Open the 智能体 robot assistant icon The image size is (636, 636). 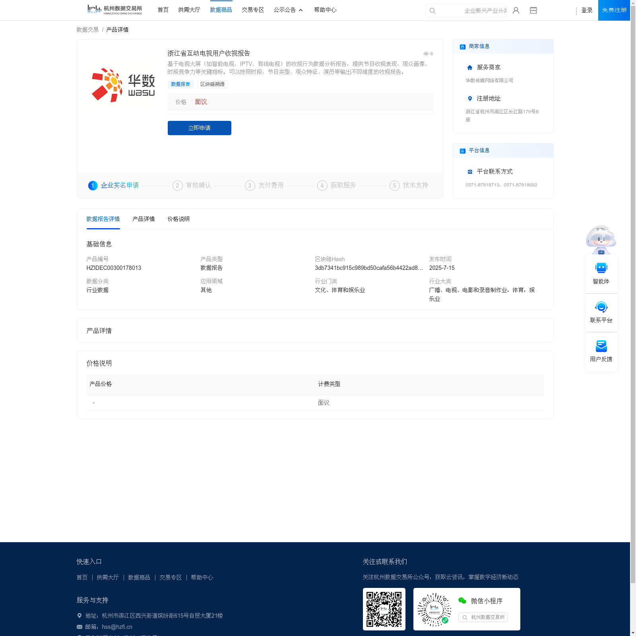601,268
